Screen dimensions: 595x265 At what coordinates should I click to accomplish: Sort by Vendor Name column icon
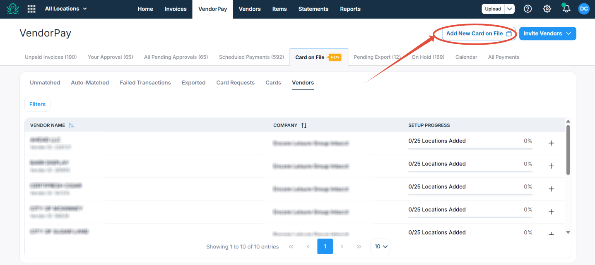pyautogui.click(x=72, y=125)
